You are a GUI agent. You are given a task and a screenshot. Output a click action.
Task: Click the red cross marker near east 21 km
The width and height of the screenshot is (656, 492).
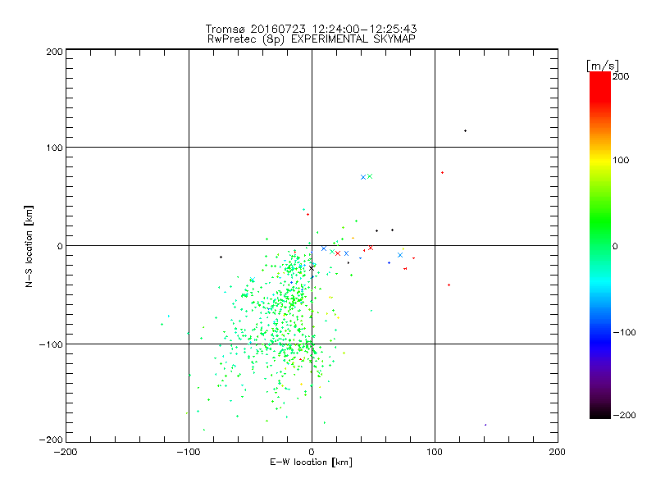pyautogui.click(x=338, y=253)
